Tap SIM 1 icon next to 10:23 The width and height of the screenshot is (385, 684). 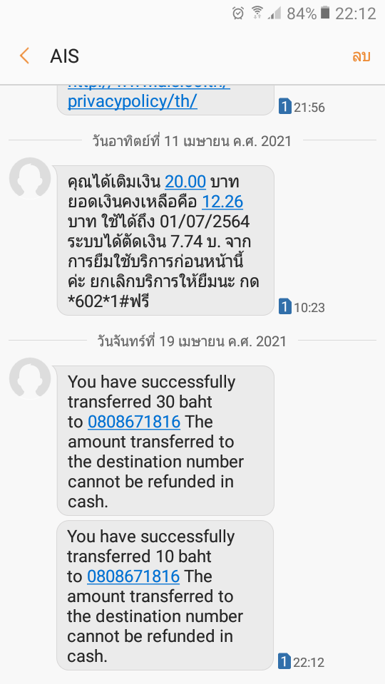[x=284, y=307]
